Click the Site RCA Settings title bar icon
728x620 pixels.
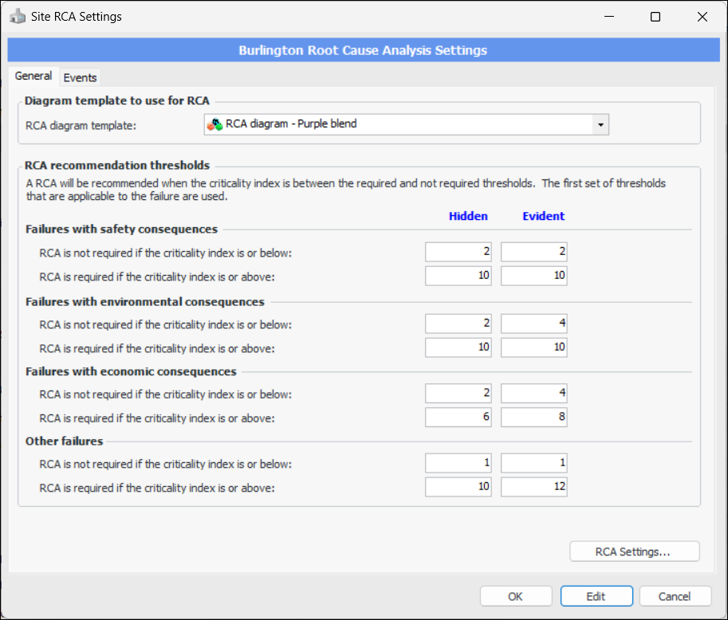pyautogui.click(x=18, y=17)
